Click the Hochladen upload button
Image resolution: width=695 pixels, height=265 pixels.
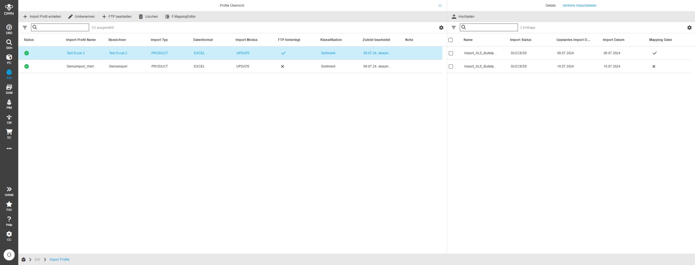pyautogui.click(x=463, y=17)
